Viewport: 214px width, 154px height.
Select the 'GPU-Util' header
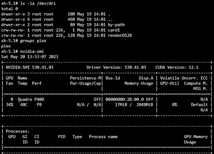pyautogui.click(x=170, y=83)
